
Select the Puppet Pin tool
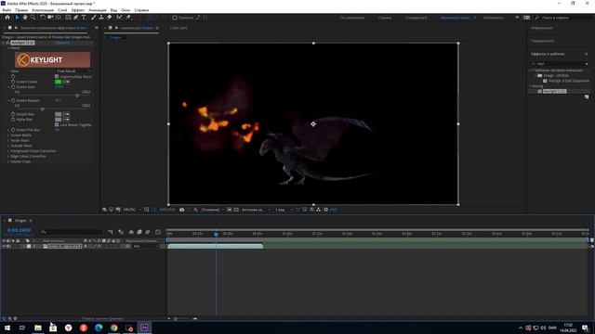[x=128, y=18]
